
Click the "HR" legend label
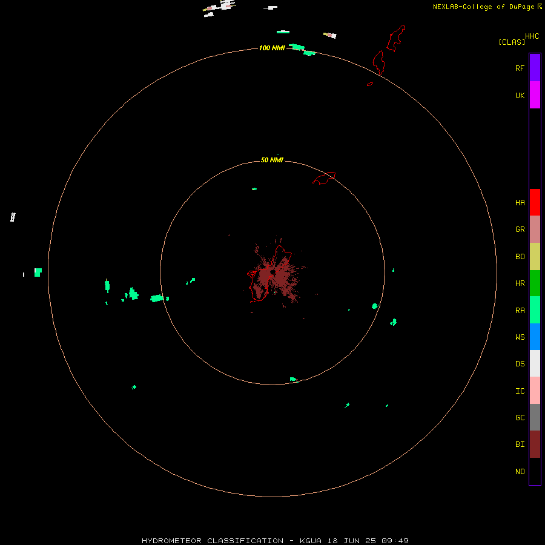coord(520,283)
